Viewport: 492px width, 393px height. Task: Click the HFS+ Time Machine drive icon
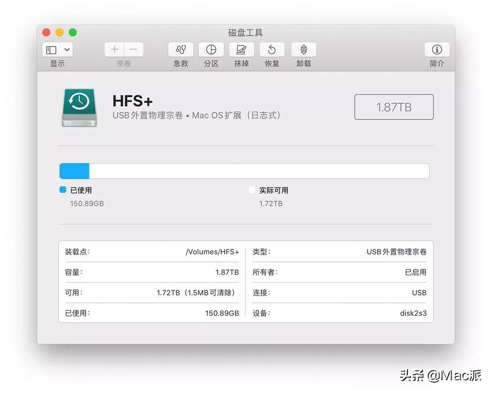click(79, 107)
